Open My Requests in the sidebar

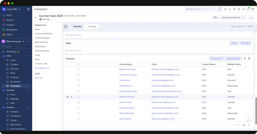(12, 30)
